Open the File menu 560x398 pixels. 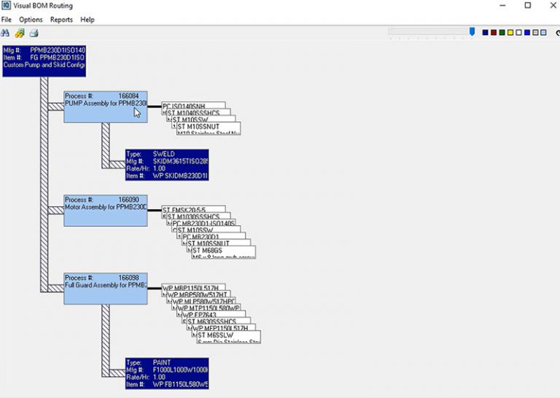coord(7,20)
